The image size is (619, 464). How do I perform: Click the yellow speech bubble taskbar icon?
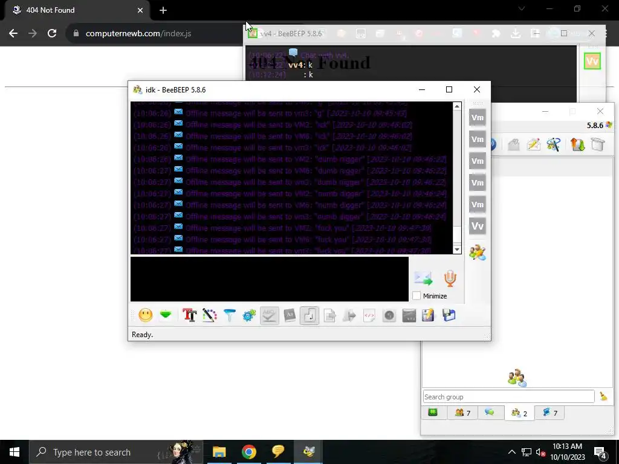pyautogui.click(x=278, y=452)
